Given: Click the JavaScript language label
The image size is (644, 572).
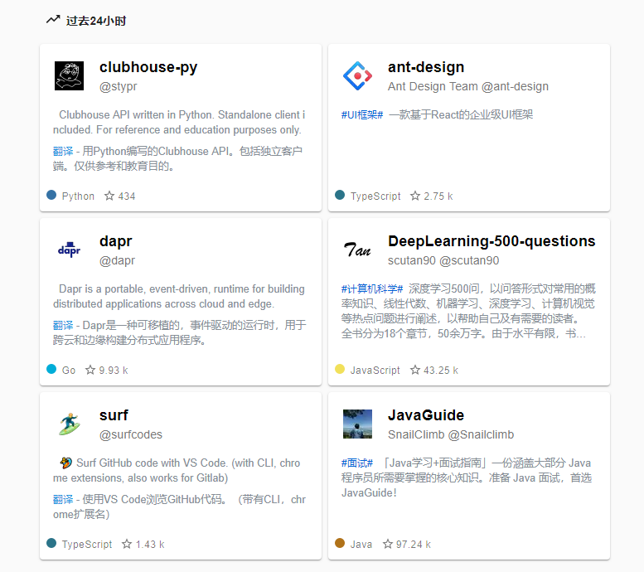Looking at the screenshot, I should pos(375,371).
